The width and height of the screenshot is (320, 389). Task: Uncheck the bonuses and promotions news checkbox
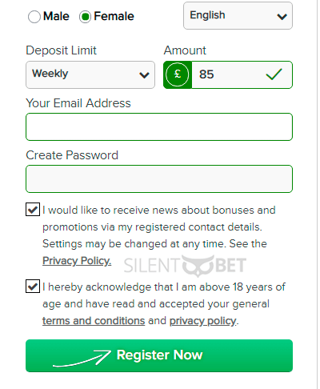pos(33,210)
